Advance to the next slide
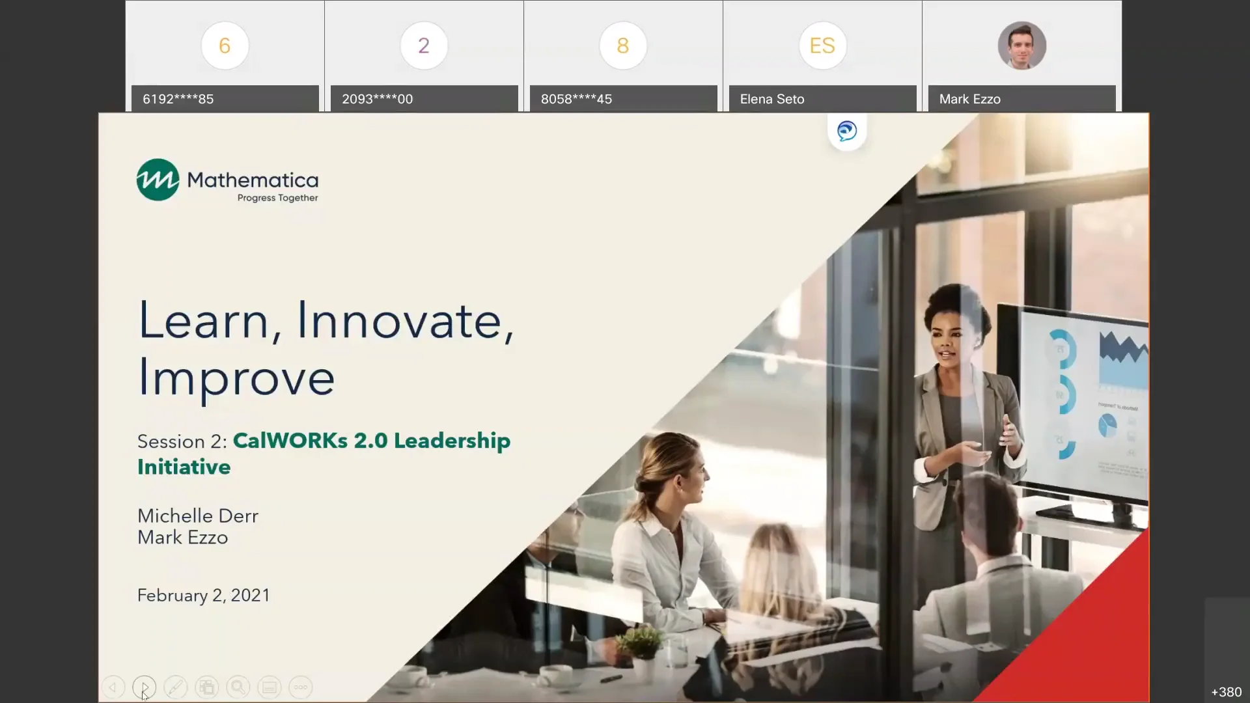Screen dimensions: 1250x703 [144, 687]
